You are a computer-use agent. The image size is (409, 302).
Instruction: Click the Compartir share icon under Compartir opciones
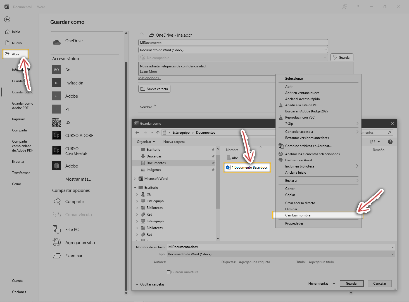pyautogui.click(x=57, y=201)
